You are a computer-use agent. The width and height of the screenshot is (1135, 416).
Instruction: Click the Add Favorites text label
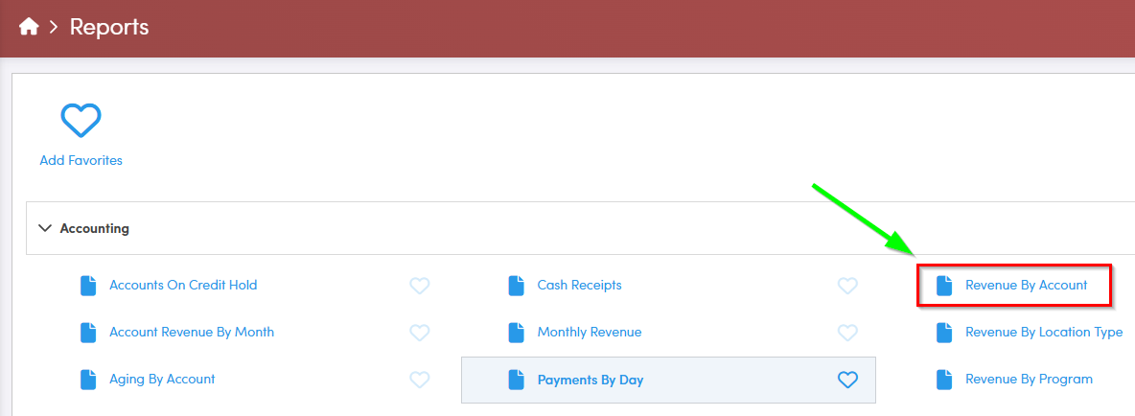click(x=81, y=161)
